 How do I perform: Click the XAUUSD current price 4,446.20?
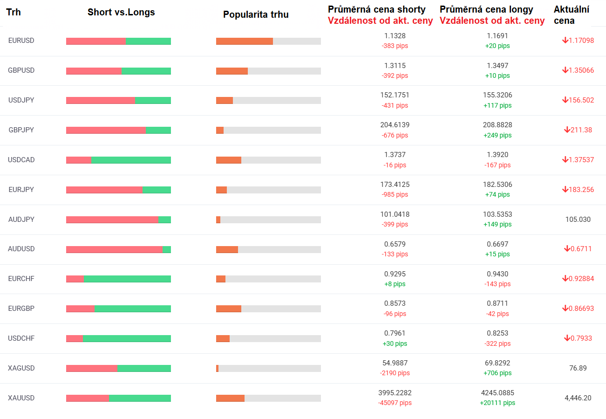578,398
